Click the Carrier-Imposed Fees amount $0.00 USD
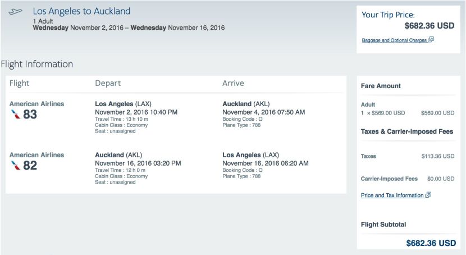466x255 pixels. click(441, 179)
